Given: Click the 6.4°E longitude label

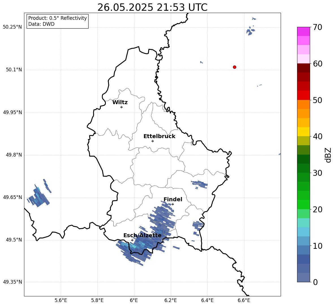Looking at the screenshot, I should 207,300.
